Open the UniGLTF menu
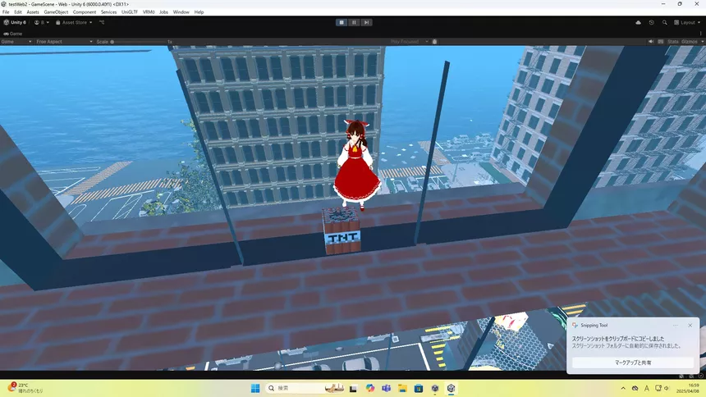Screen dimensions: 706x397 [x=130, y=12]
